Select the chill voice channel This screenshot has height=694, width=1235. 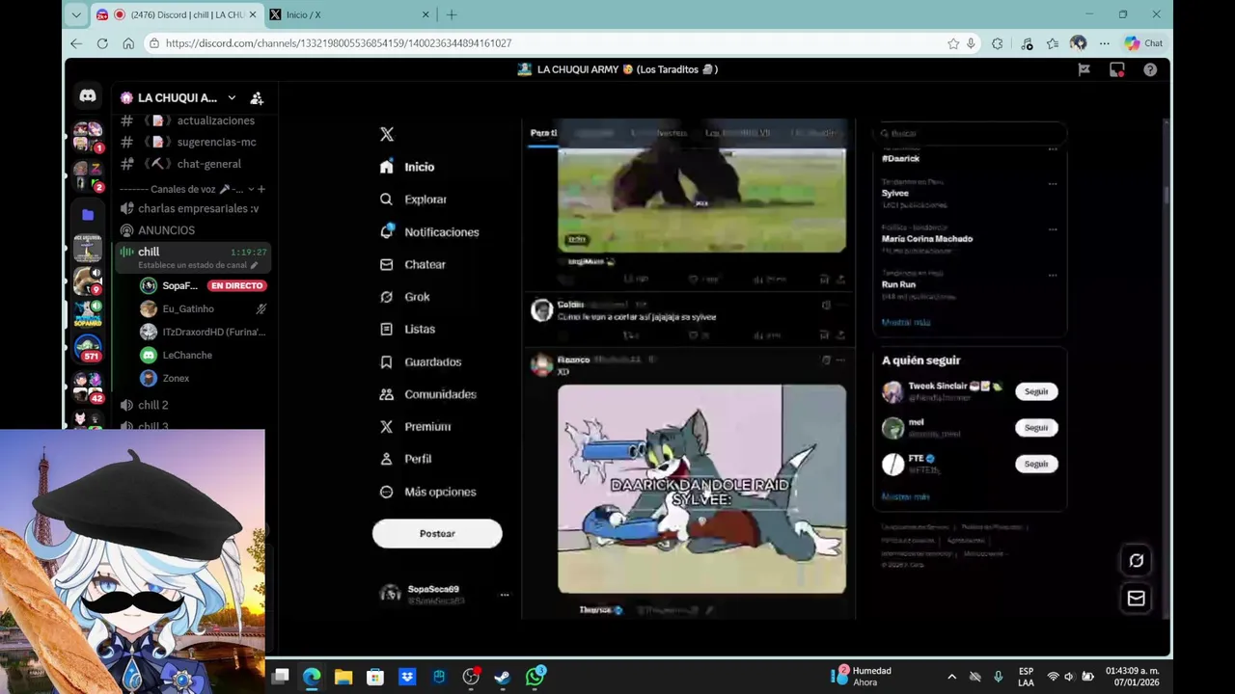click(149, 252)
